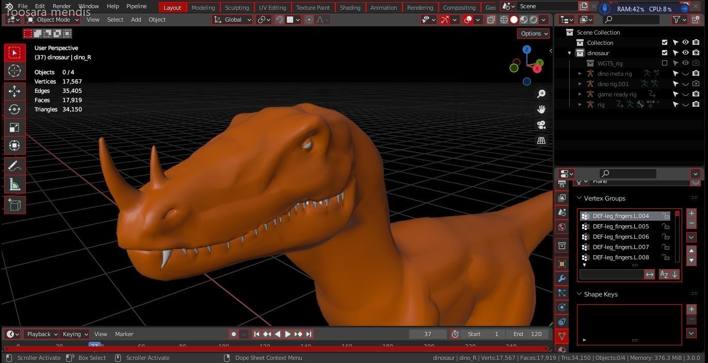The height and width of the screenshot is (363, 708).
Task: Jump to the timeline start frame
Action: click(256, 334)
